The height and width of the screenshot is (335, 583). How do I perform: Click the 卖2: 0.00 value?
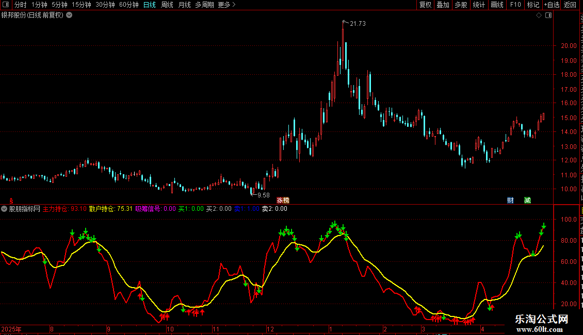pos(275,209)
